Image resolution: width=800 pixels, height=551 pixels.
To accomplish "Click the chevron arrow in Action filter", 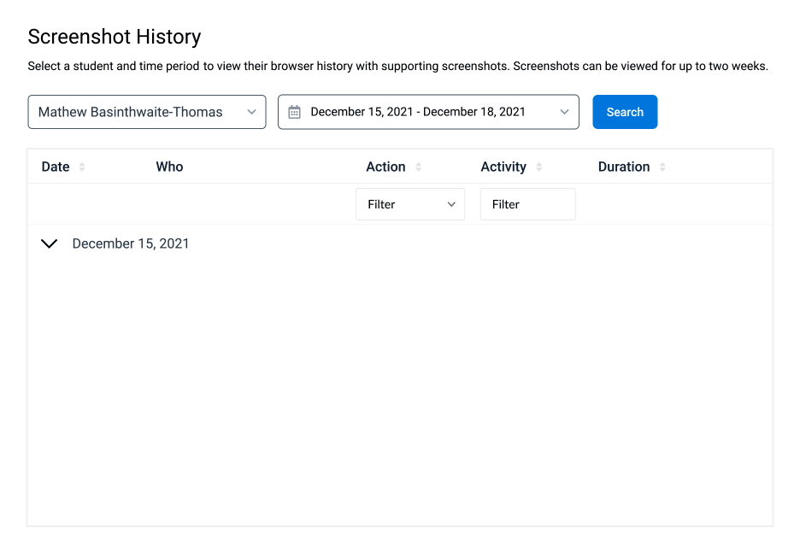I will 451,204.
